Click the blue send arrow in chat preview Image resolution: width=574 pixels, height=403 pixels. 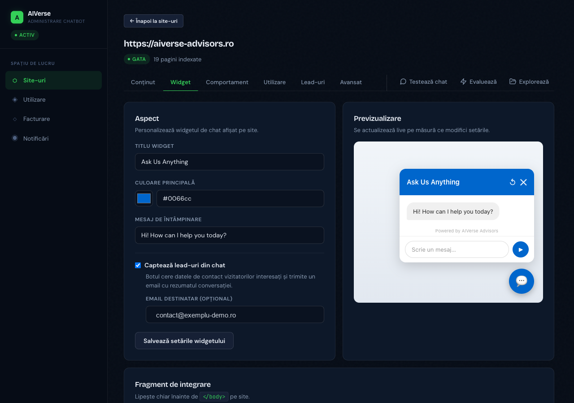pos(521,249)
